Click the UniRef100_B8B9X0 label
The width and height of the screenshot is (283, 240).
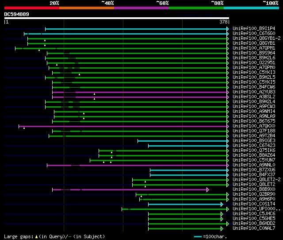coord(254,190)
